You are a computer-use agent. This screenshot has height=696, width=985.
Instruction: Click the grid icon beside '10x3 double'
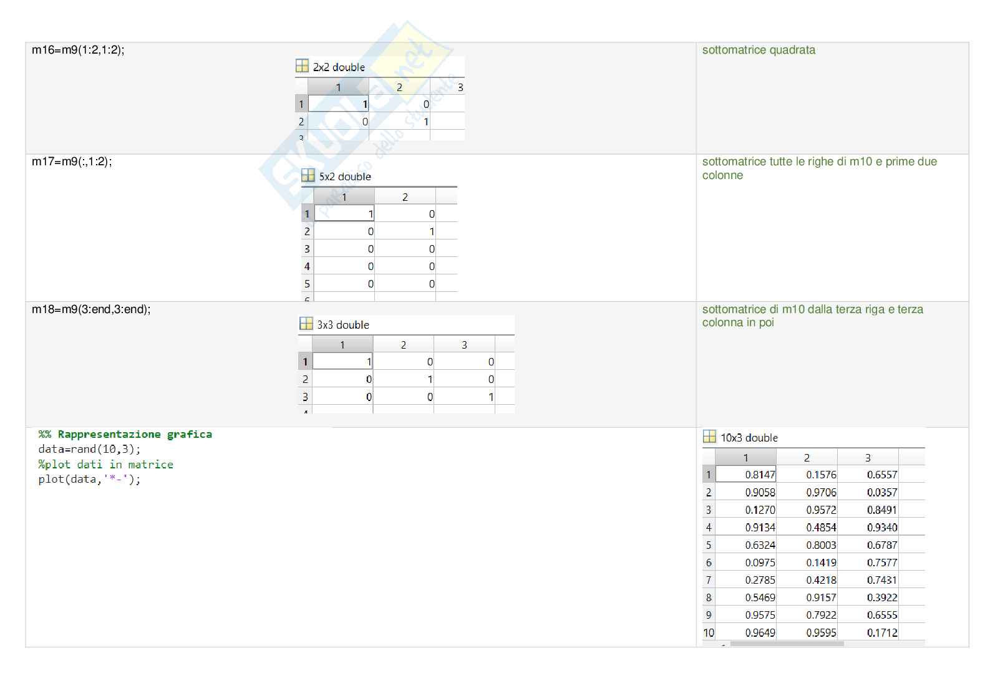click(709, 437)
